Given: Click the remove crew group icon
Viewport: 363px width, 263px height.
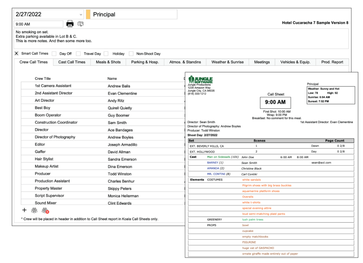Looking at the screenshot, I should (x=45, y=211).
